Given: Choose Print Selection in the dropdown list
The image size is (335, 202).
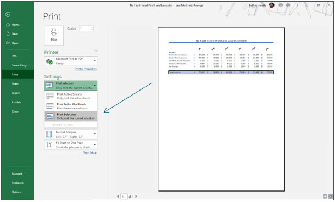Looking at the screenshot, I should (70, 116).
